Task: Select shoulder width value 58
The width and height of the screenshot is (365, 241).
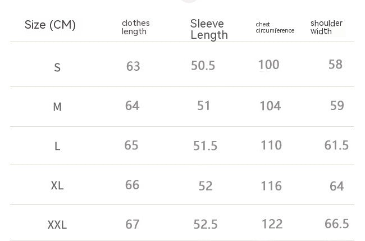Action: coord(335,65)
